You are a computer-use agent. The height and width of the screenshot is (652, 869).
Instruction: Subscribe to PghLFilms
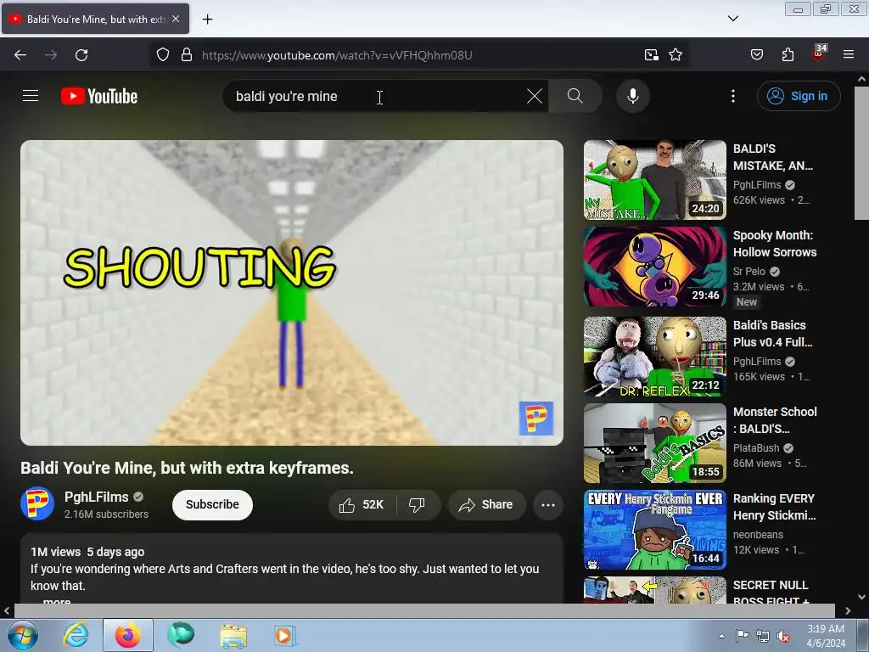coord(212,504)
